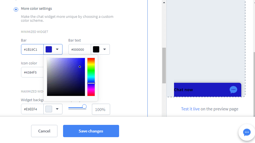Viewport: 255px width, 143px height.
Task: Select the More color settings radio button
Action: point(16,9)
